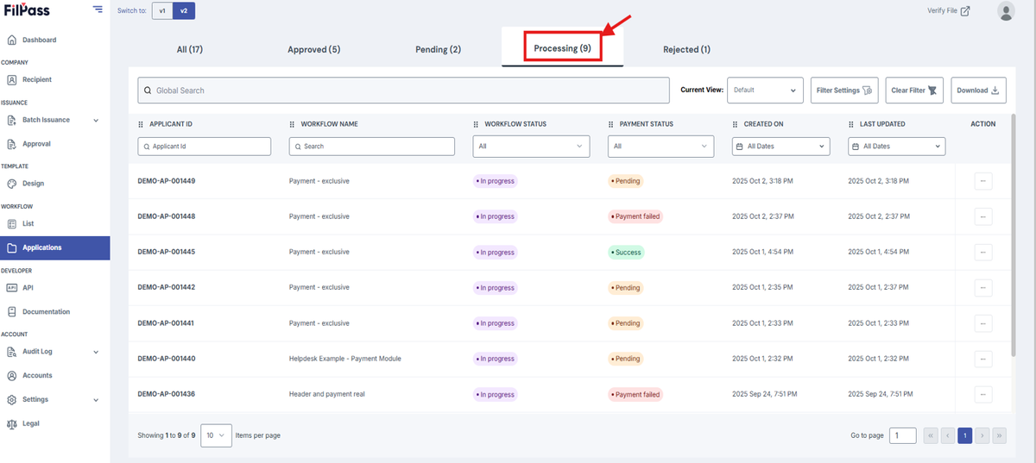
Task: Open the Payment Status filter dropdown
Action: (660, 147)
